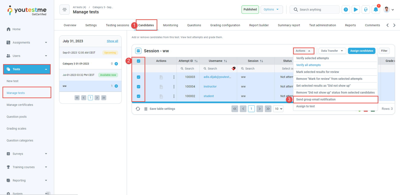Image resolution: width=400 pixels, height=195 pixels.
Task: Click plus icon next to ww session
Action: click(116, 86)
